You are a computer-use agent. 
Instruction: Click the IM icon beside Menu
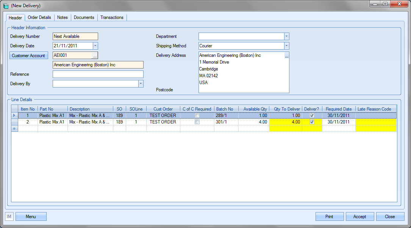coord(9,217)
